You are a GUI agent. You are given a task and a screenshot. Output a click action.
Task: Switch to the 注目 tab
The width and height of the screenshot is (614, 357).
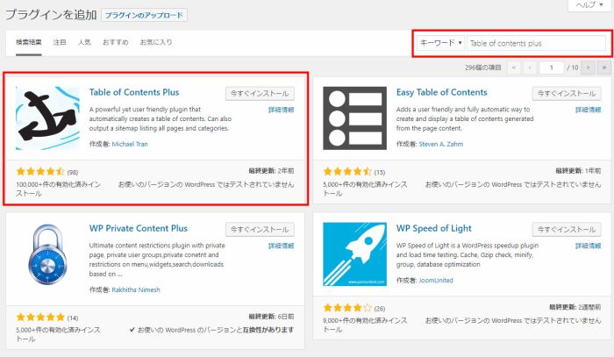(x=60, y=42)
